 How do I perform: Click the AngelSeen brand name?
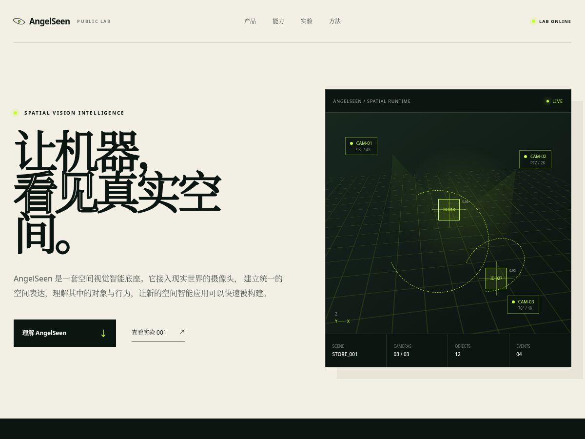pos(49,21)
